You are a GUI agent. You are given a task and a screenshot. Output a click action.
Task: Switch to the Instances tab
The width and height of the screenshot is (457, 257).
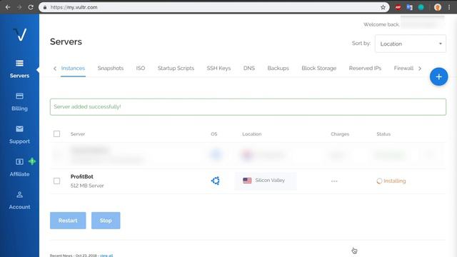click(x=73, y=69)
